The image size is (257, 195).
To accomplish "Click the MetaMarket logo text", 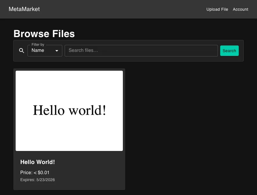I will (24, 9).
